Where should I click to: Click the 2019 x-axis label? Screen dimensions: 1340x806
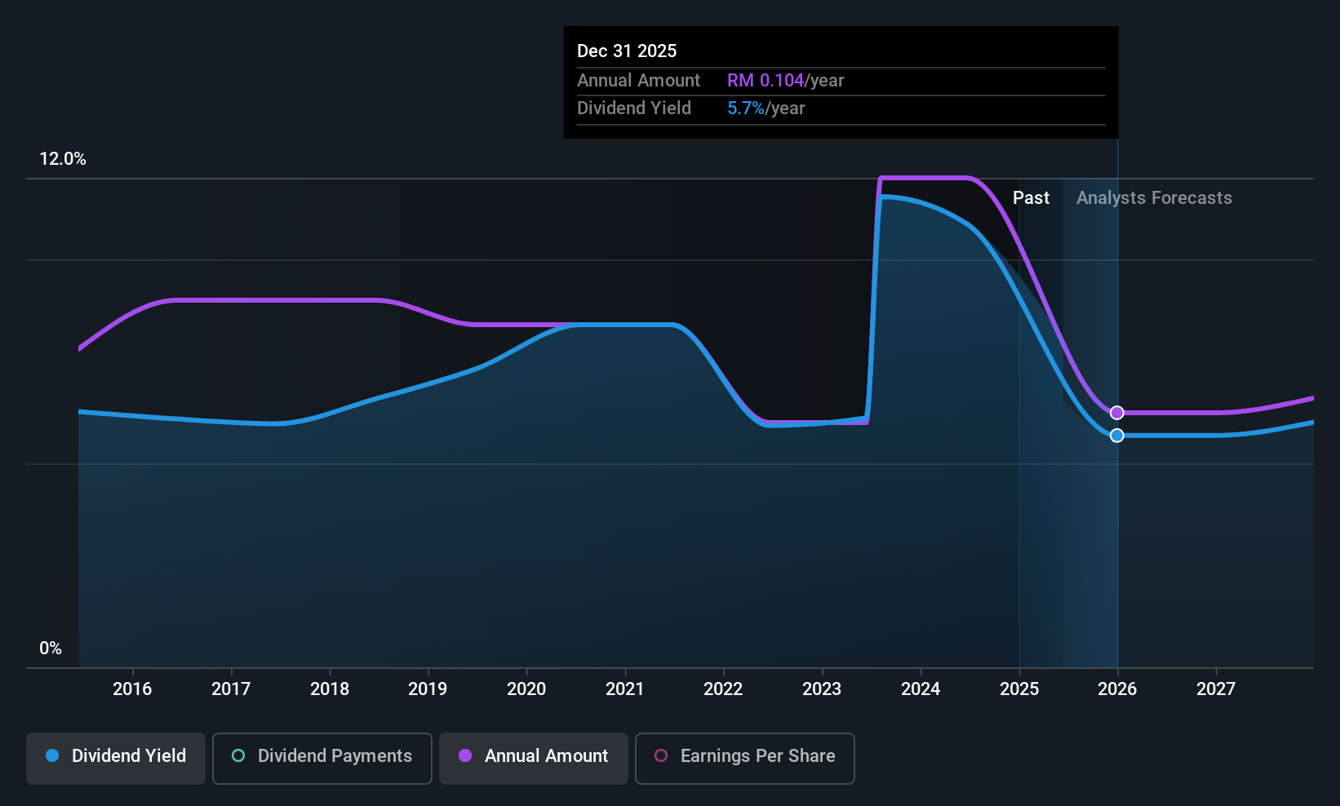(x=428, y=689)
